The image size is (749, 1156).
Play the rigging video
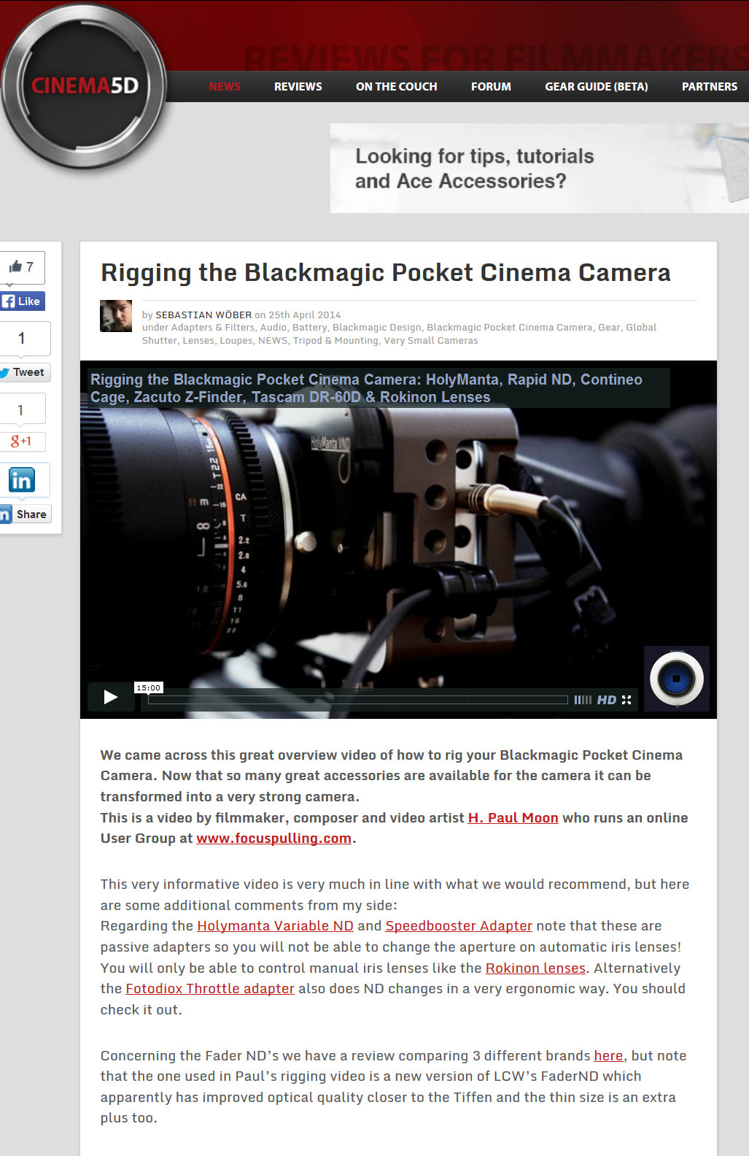[111, 697]
